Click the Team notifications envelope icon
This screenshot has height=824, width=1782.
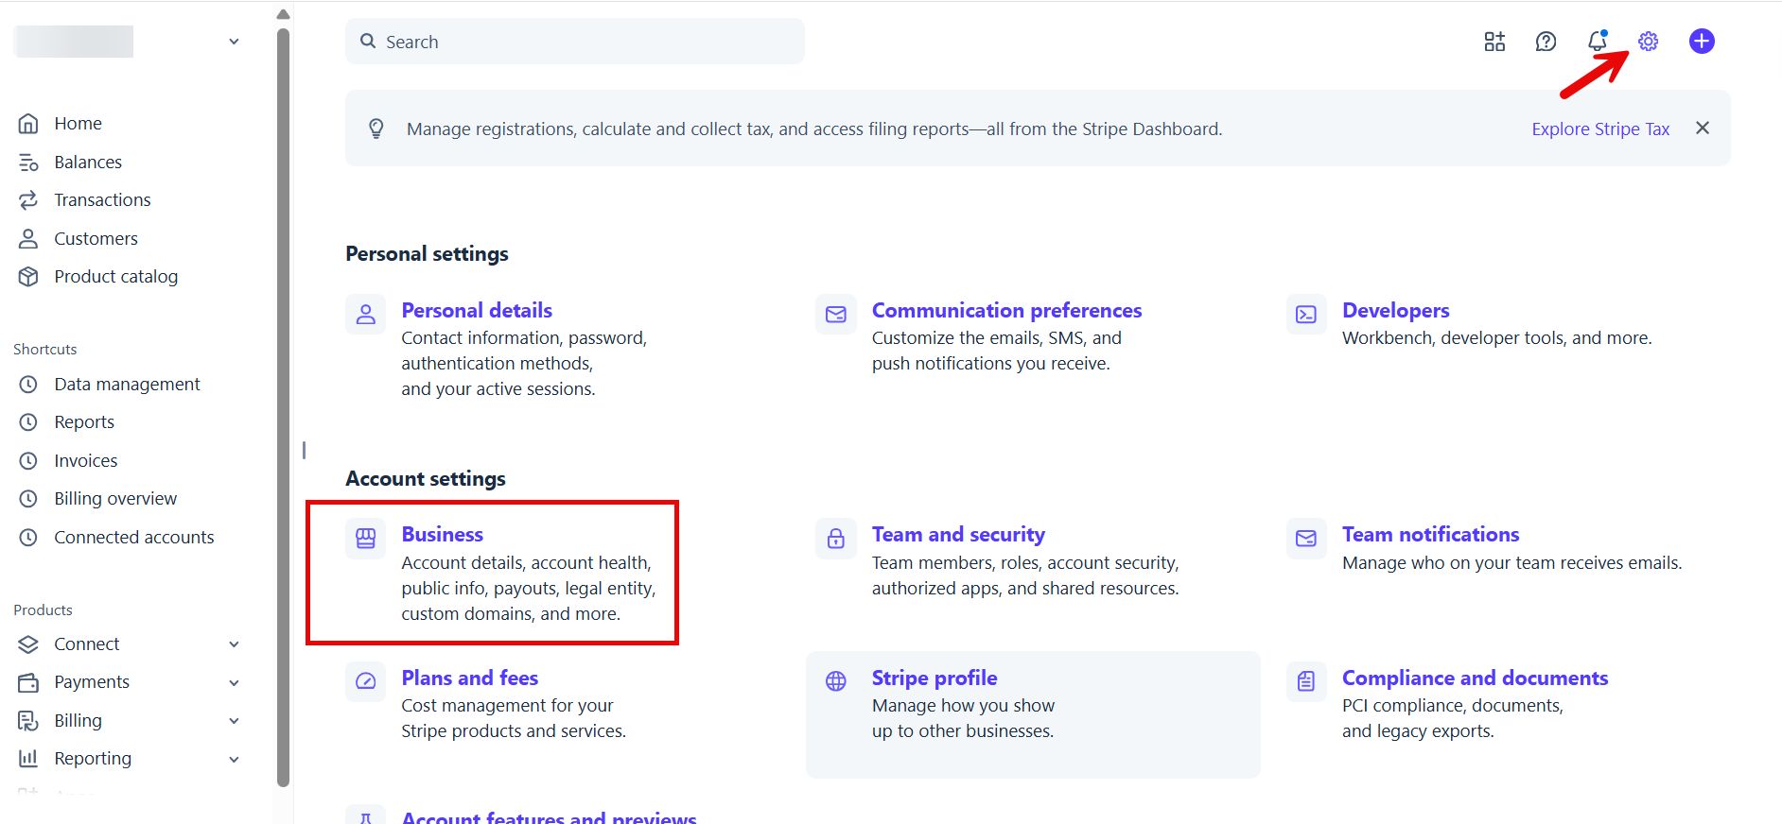click(x=1306, y=539)
